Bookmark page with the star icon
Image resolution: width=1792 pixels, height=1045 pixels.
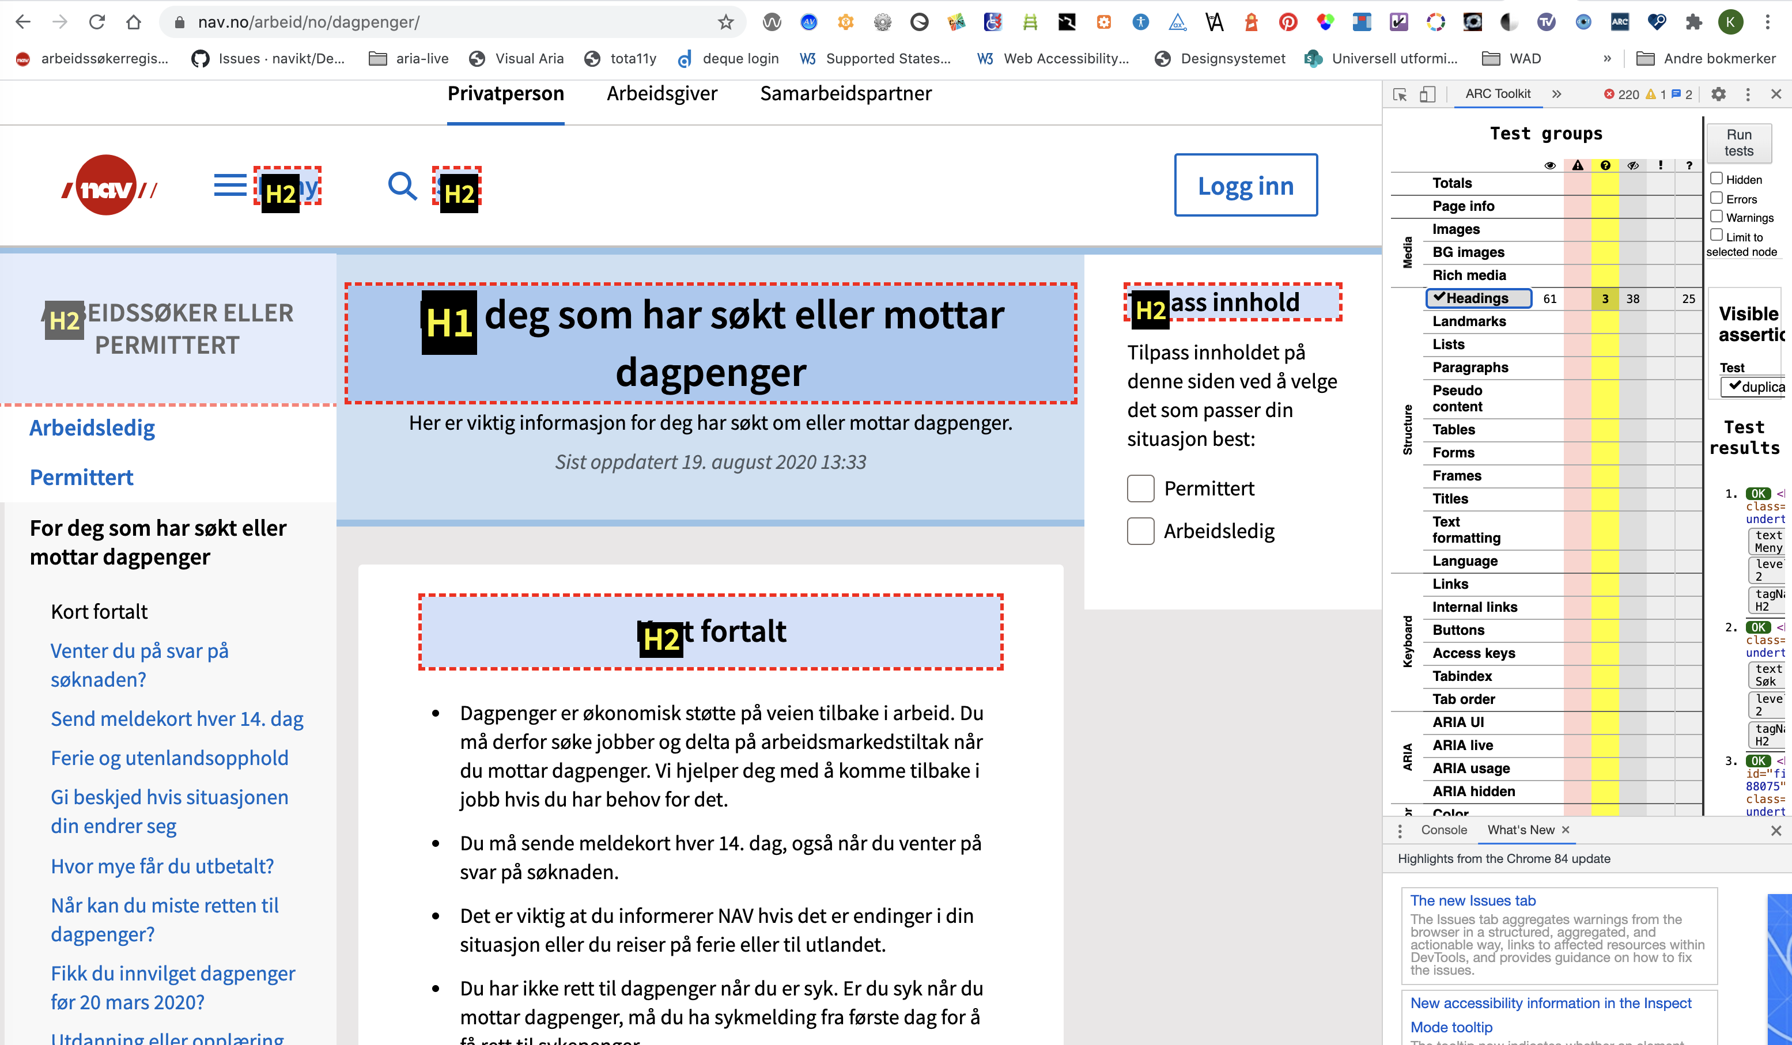tap(725, 22)
